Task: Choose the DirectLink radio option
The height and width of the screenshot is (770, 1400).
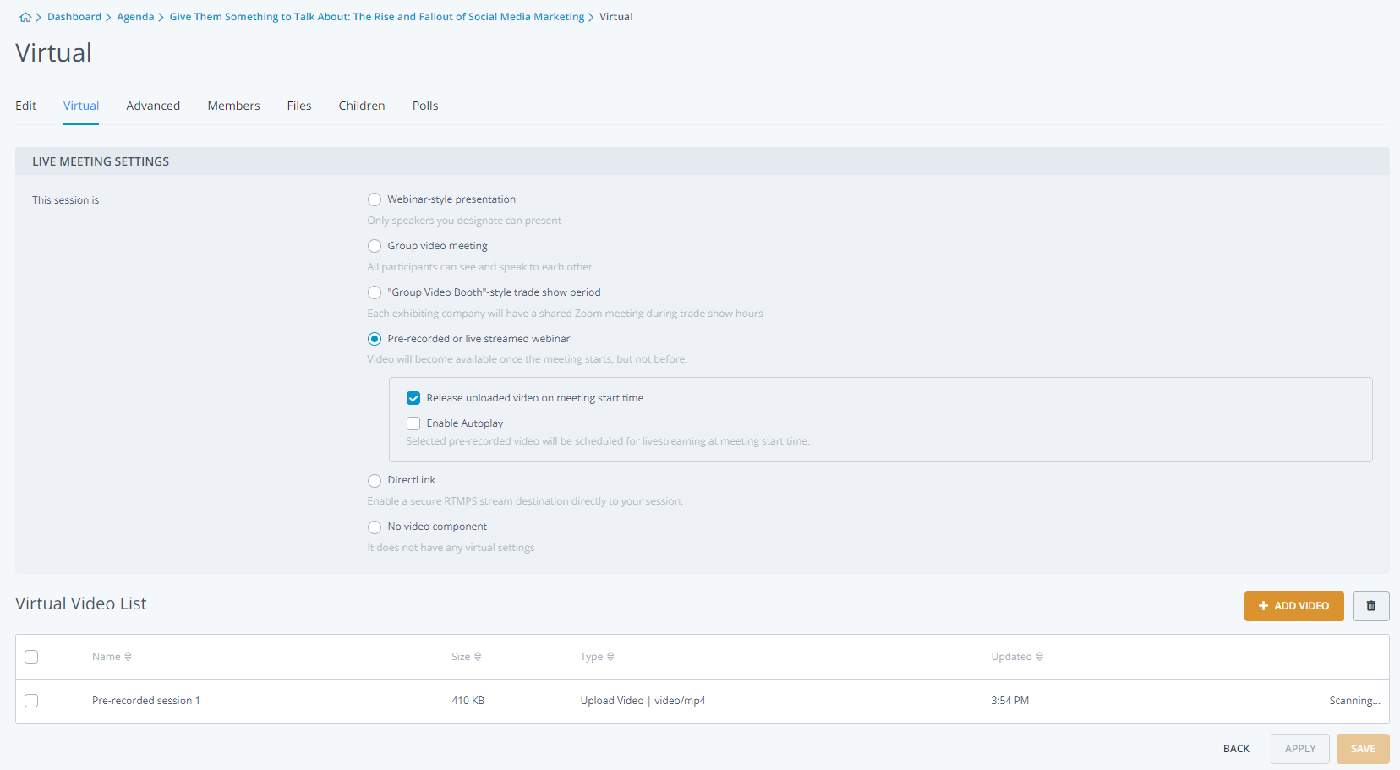Action: [375, 480]
